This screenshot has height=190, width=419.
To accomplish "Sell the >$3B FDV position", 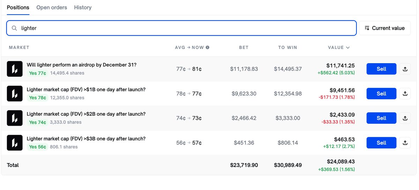I will [381, 143].
